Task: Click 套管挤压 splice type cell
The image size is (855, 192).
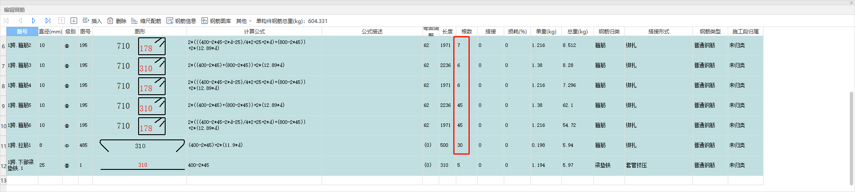Action: [x=658, y=166]
